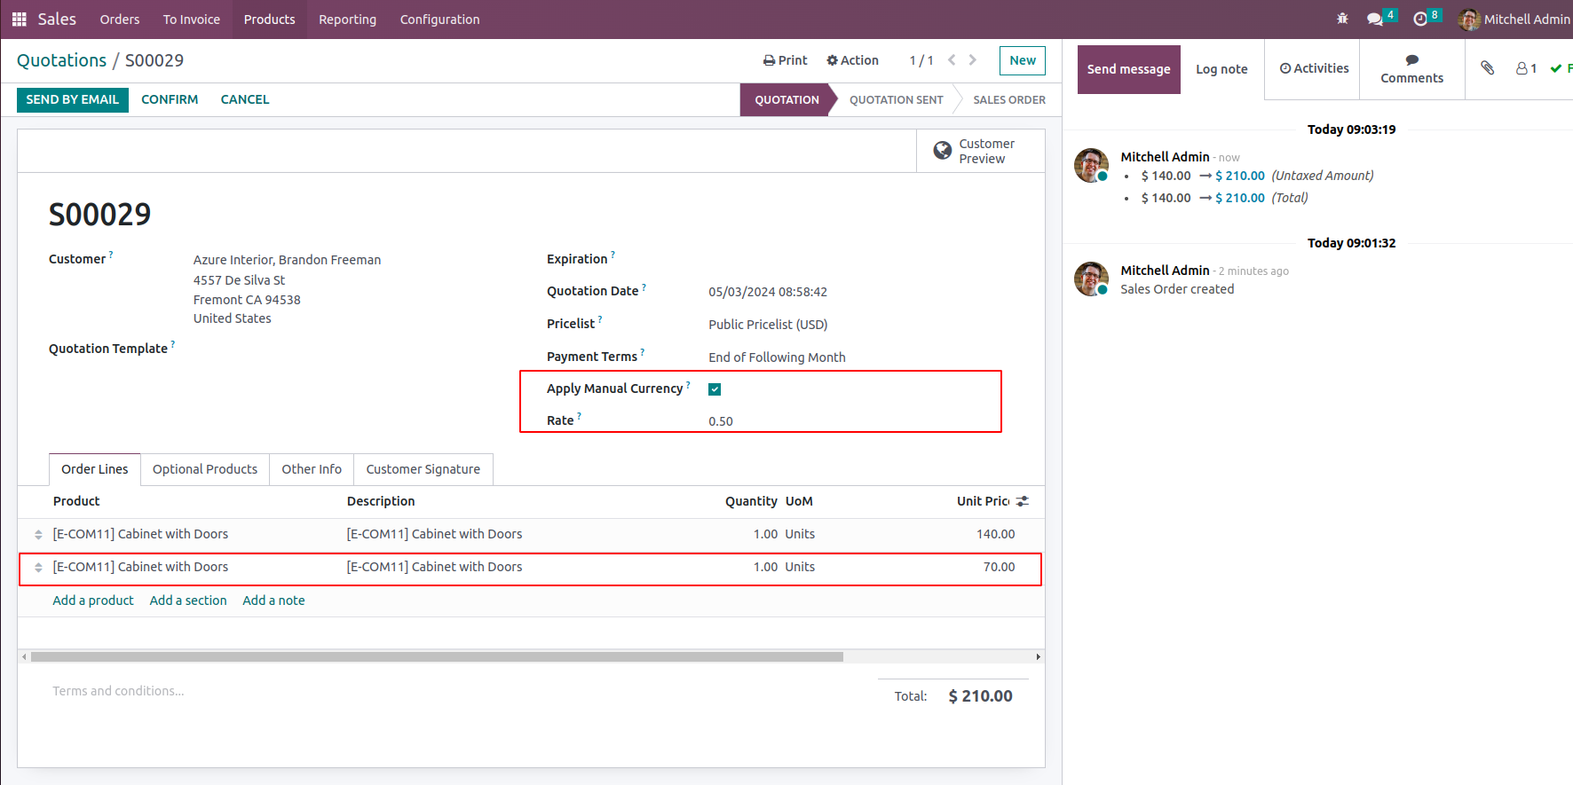The image size is (1573, 785).
Task: Click the unit price 70.00 cell
Action: tap(999, 567)
